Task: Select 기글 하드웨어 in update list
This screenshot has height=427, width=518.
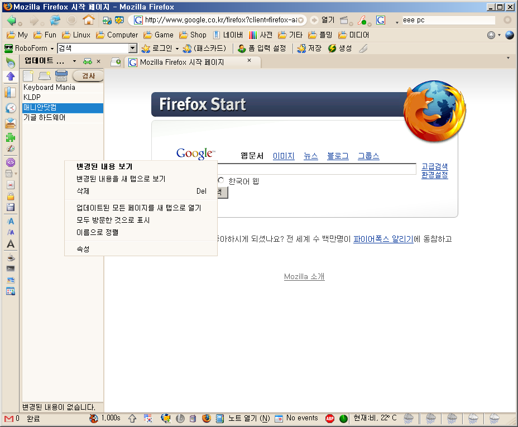Action: [x=63, y=118]
